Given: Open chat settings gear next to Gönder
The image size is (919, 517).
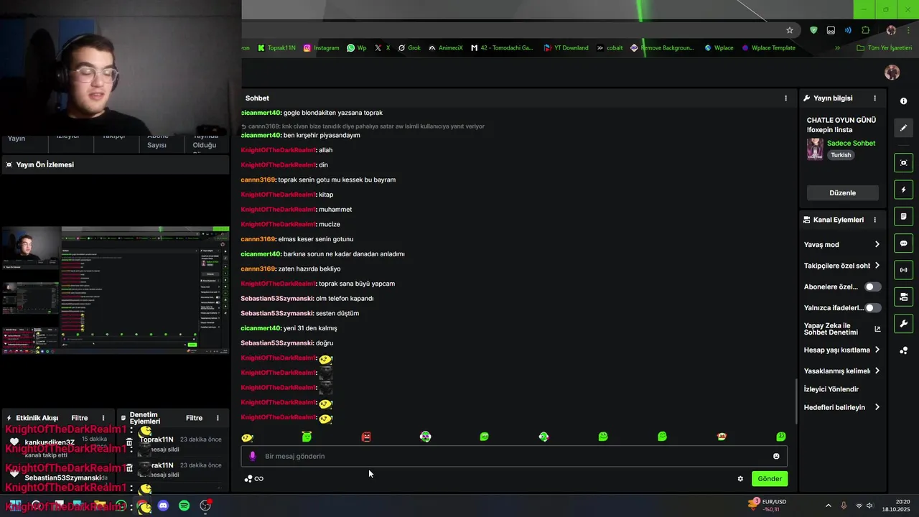Looking at the screenshot, I should click(740, 479).
